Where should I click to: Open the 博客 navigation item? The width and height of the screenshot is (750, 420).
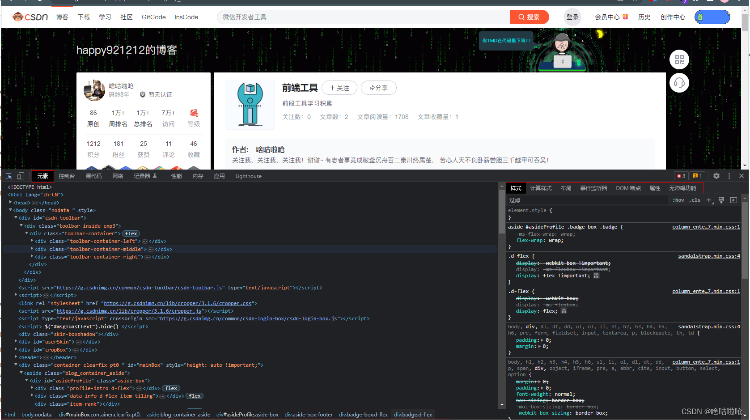pos(62,17)
